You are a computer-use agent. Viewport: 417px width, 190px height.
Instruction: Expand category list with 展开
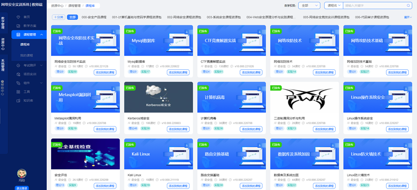click(x=408, y=17)
